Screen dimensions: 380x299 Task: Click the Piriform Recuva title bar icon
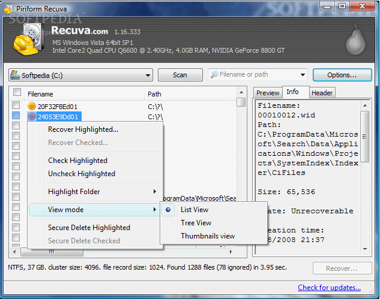click(x=8, y=9)
